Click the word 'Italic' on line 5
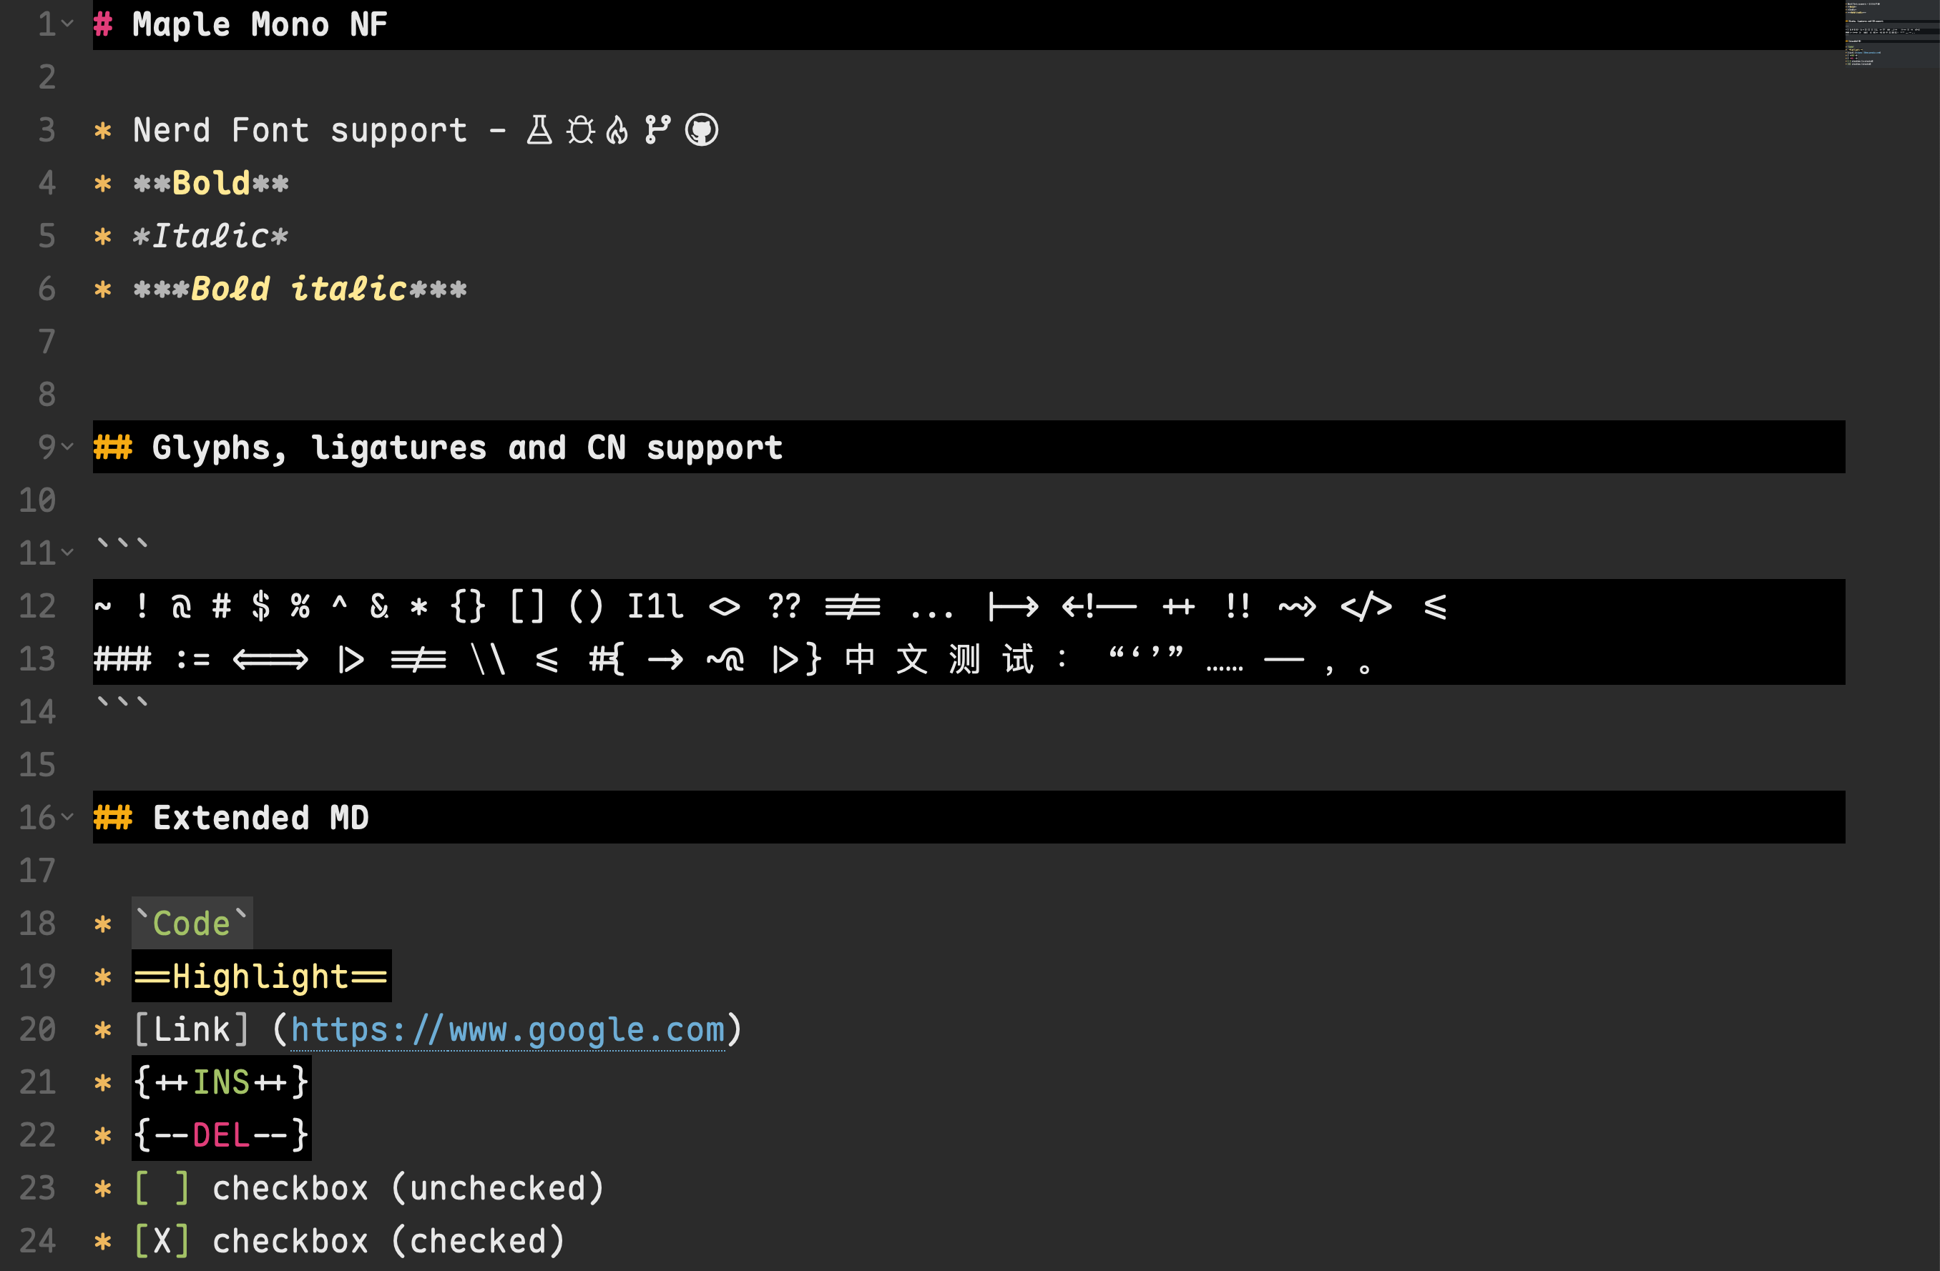 (210, 237)
